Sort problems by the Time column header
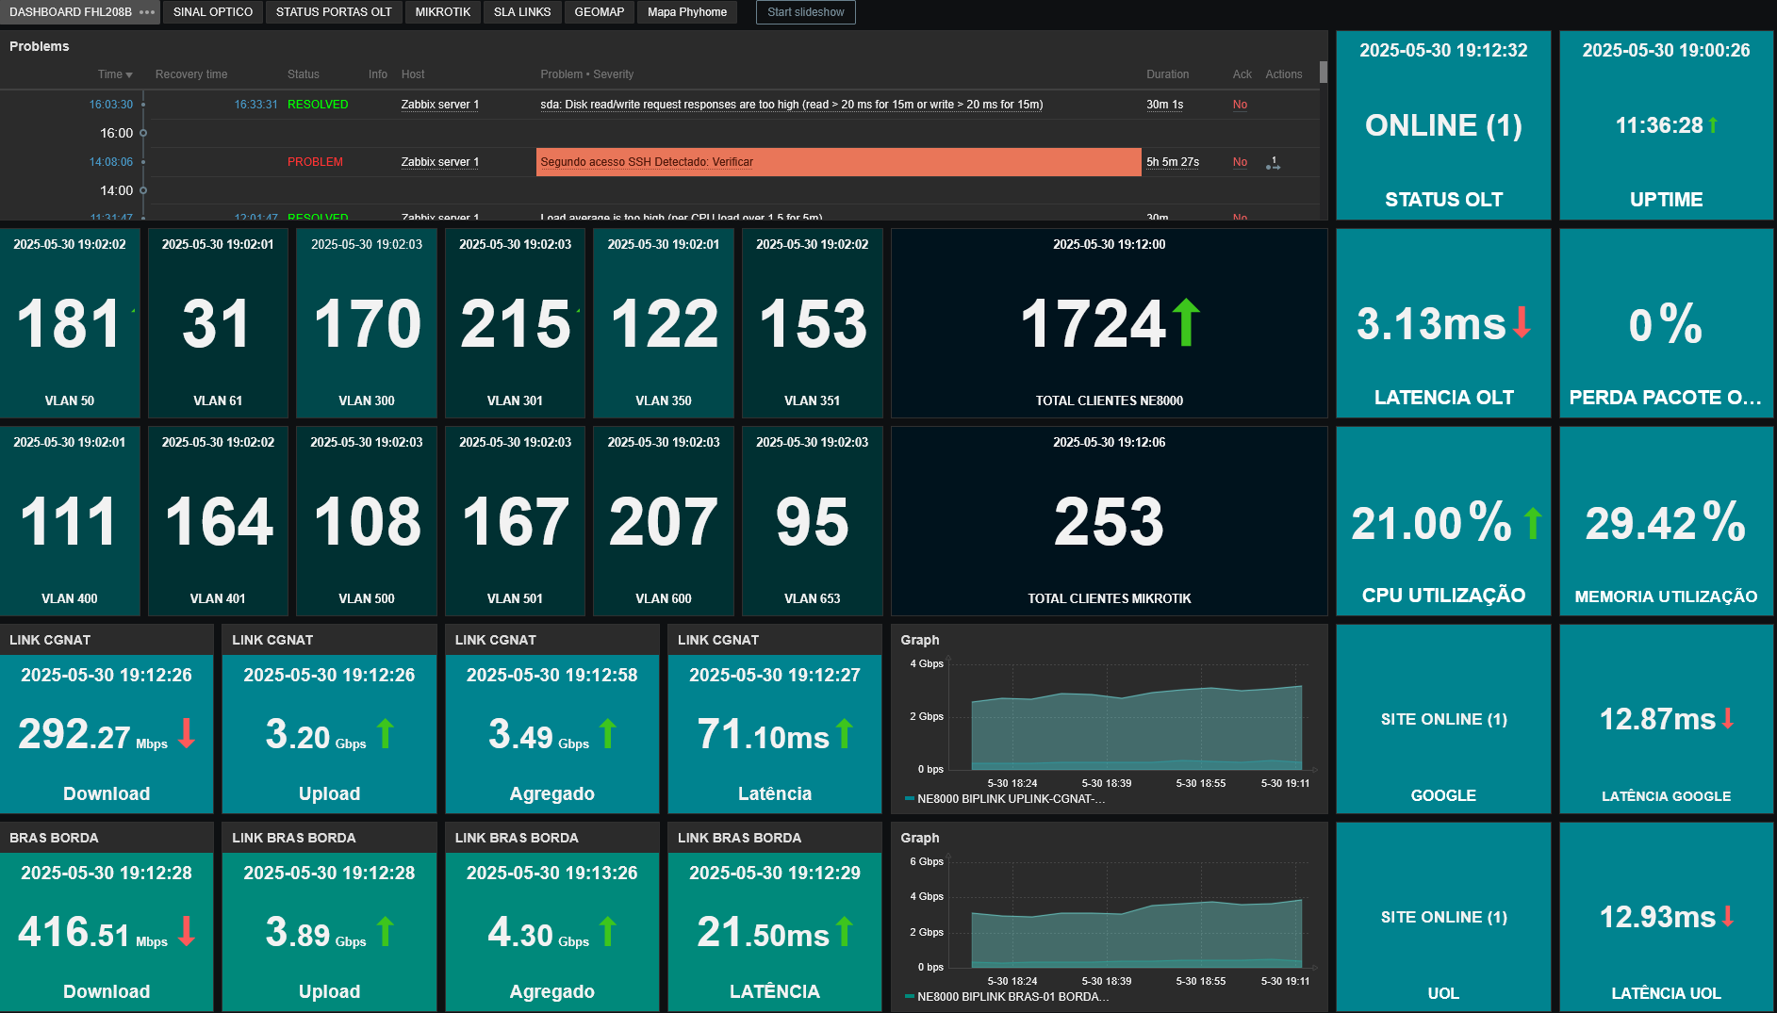 (x=114, y=74)
